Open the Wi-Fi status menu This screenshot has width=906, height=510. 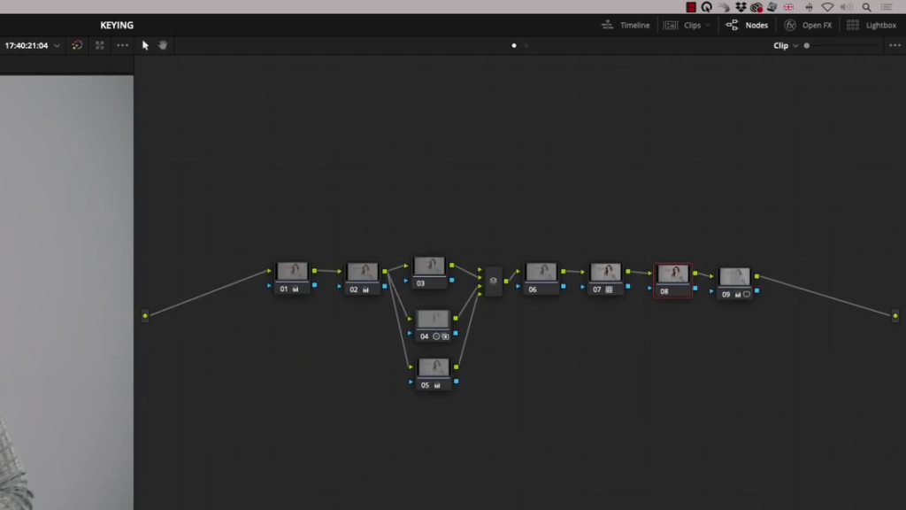pos(827,7)
